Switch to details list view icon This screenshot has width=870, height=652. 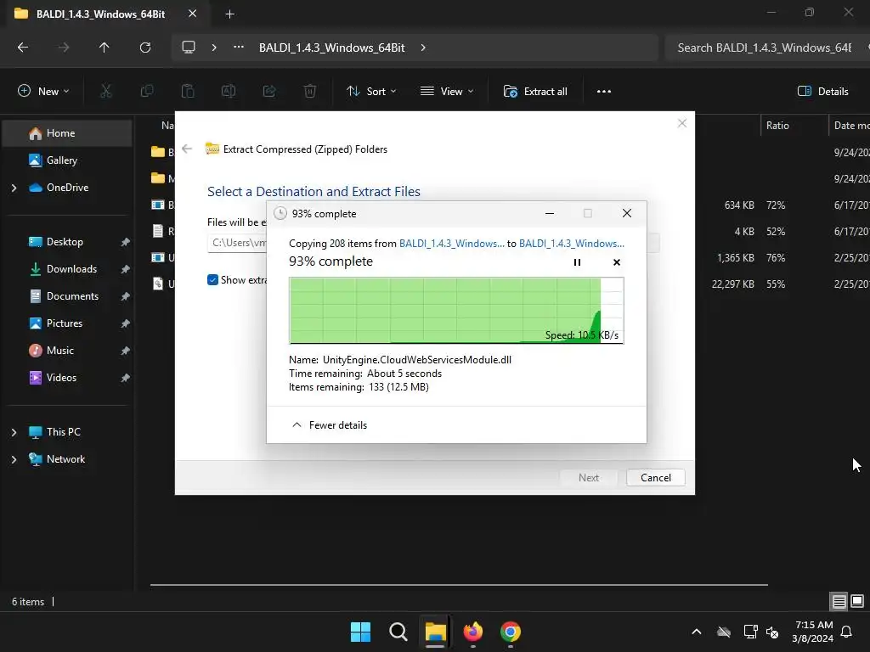tap(839, 601)
